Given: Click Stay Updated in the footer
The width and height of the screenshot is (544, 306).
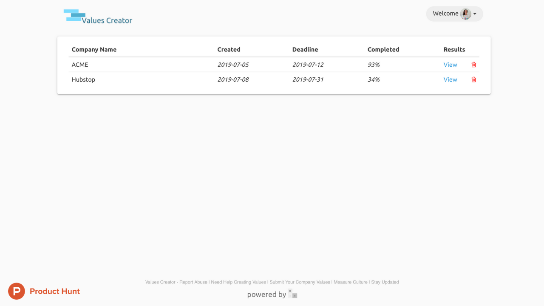Looking at the screenshot, I should (x=384, y=282).
